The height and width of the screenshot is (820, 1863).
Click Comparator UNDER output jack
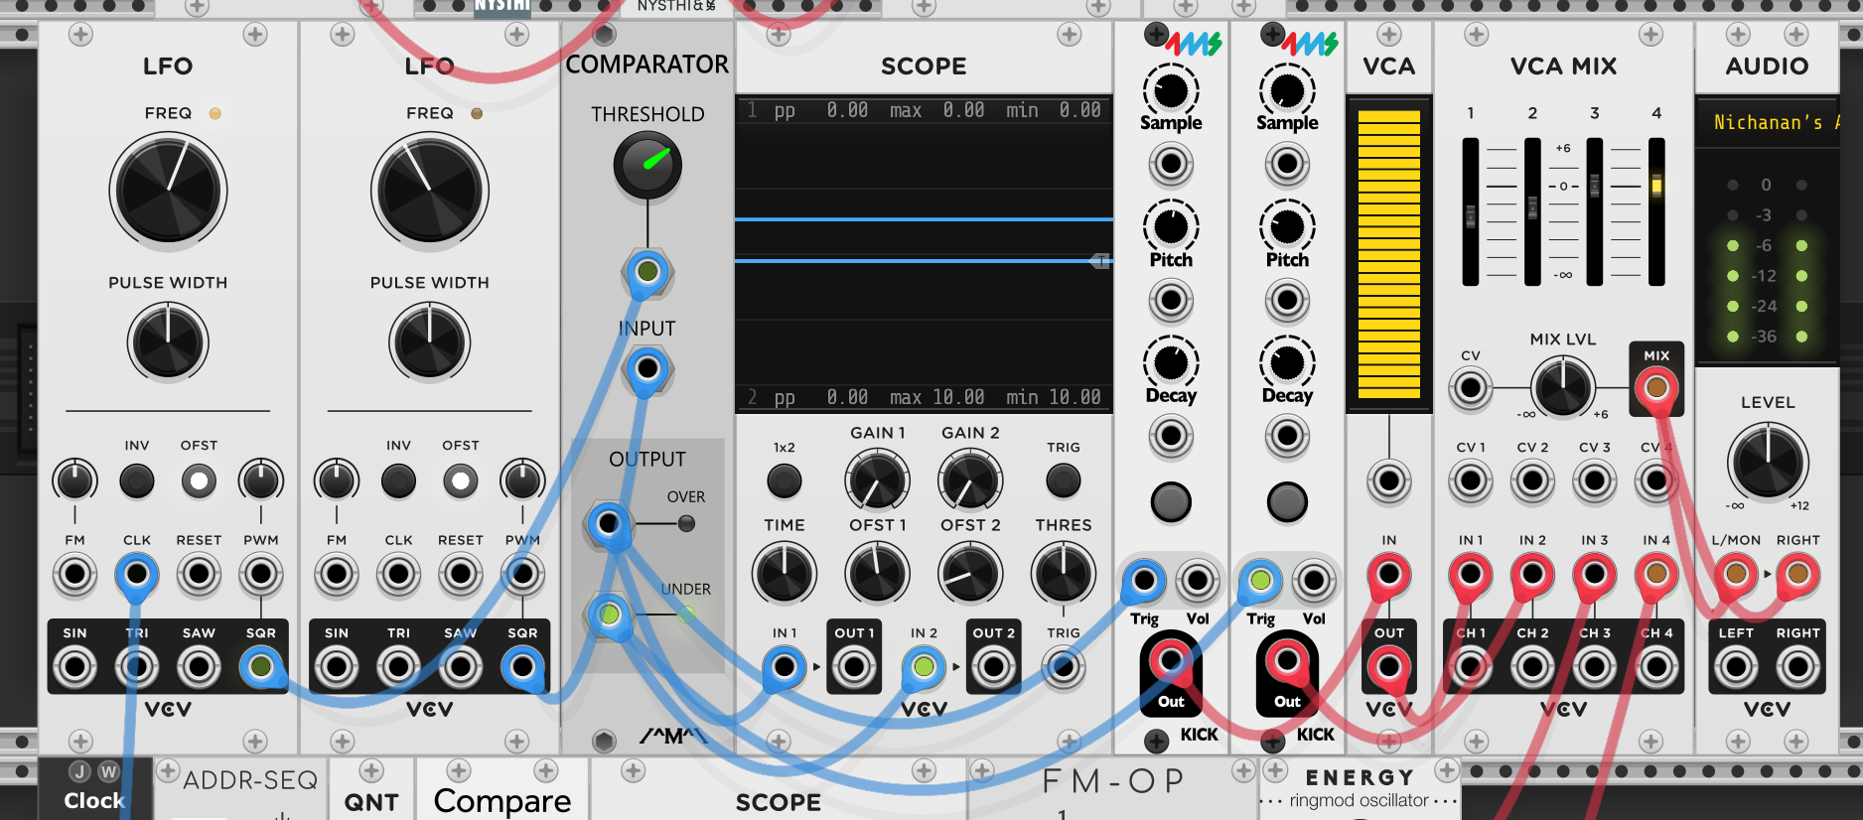609,615
